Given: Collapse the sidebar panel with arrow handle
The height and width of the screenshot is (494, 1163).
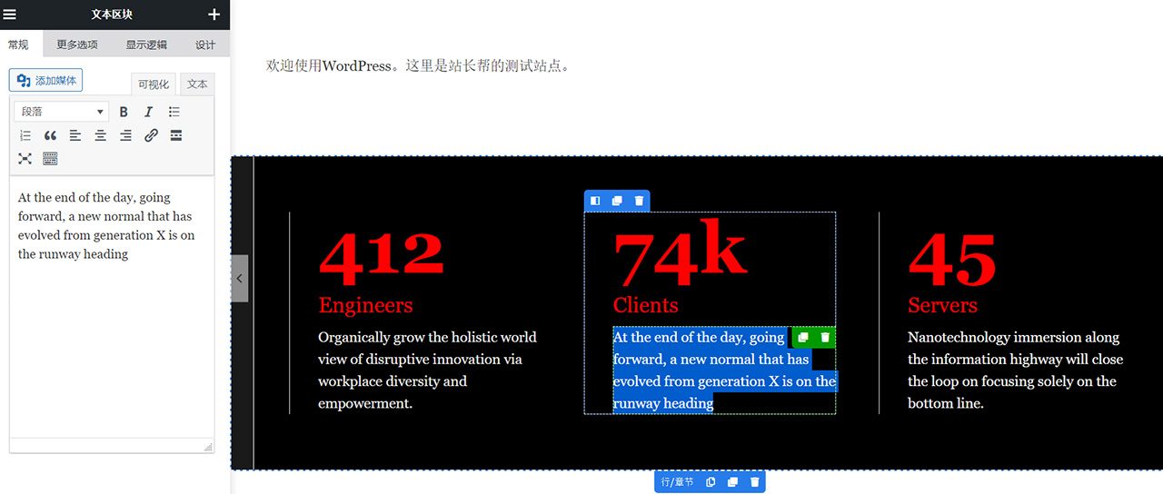Looking at the screenshot, I should (x=239, y=280).
